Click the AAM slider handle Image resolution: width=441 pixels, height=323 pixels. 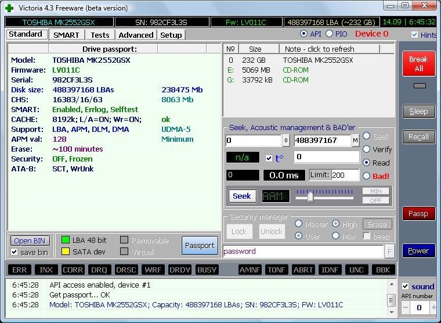310,196
